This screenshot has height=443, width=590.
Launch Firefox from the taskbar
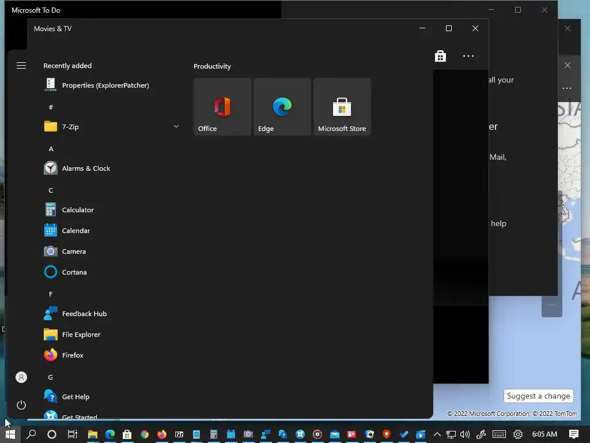click(162, 434)
